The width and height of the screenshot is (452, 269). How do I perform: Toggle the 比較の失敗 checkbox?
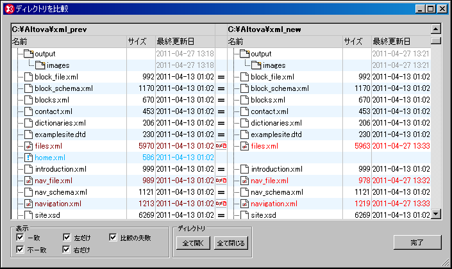113,238
